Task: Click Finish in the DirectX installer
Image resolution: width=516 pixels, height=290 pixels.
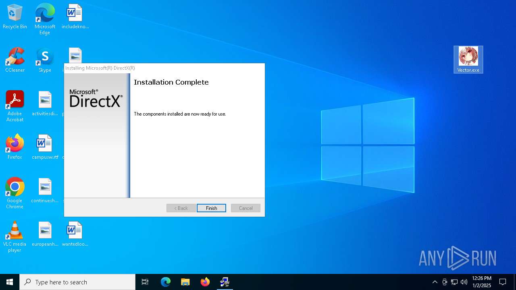Action: pos(211,208)
